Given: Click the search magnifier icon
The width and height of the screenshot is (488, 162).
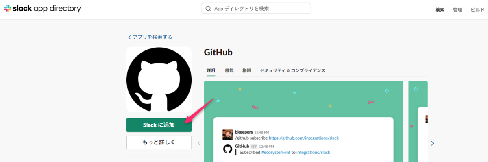Looking at the screenshot, I should pyautogui.click(x=209, y=9).
